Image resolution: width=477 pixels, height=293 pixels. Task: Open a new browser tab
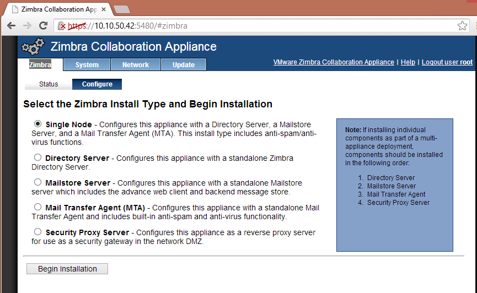121,9
